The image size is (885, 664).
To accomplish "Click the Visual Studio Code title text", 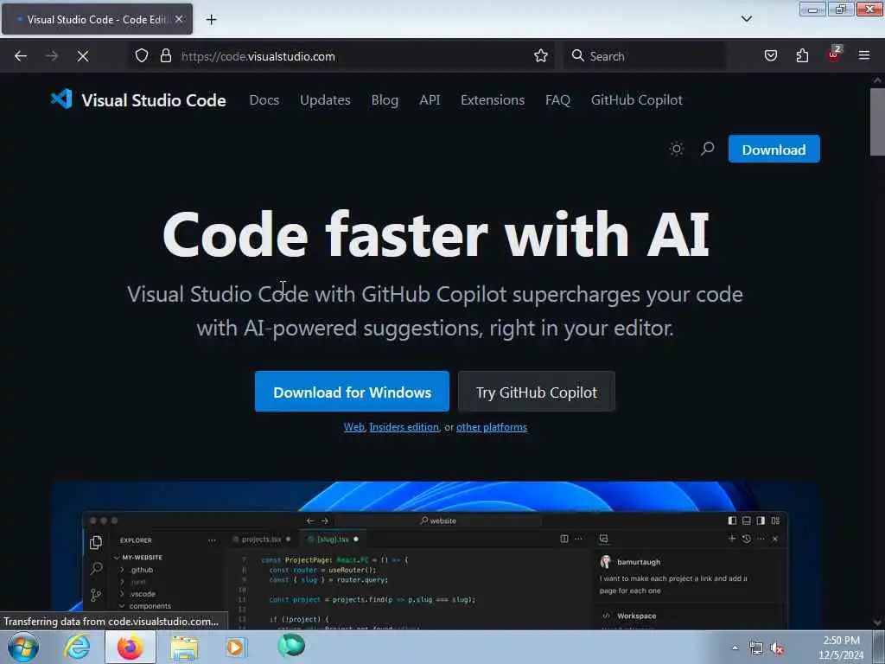I will tap(154, 100).
